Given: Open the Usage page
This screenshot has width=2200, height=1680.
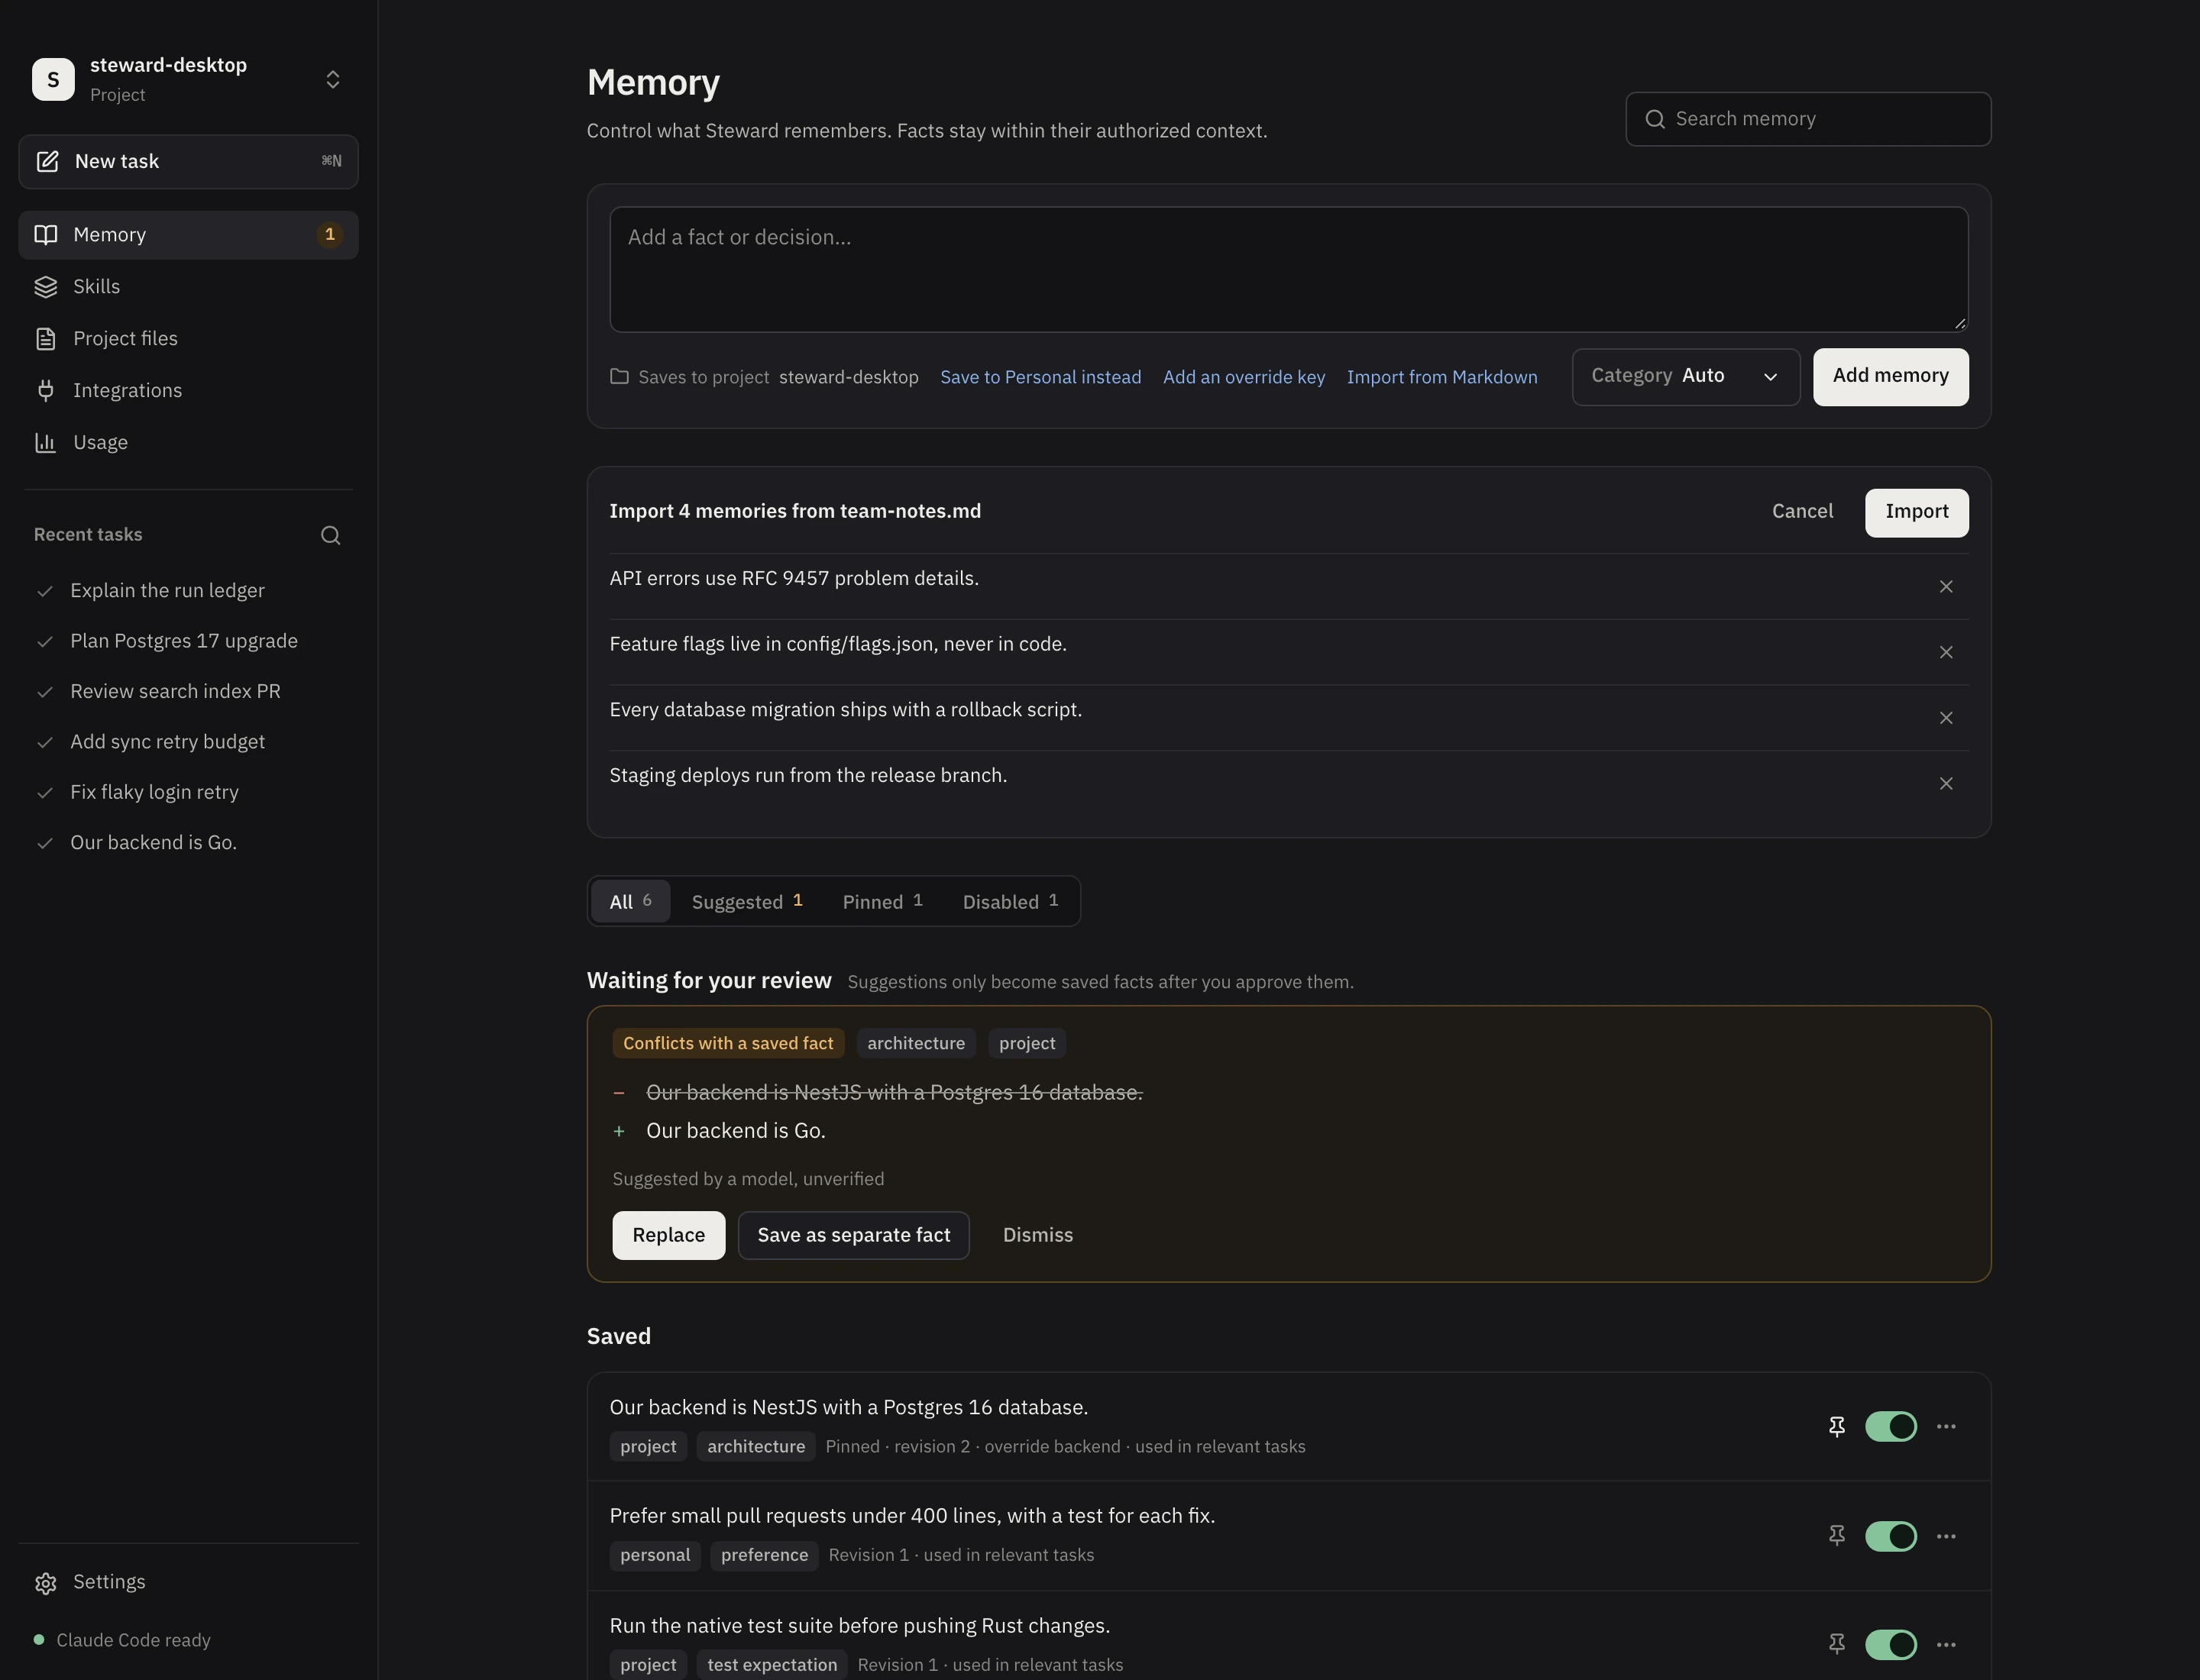Looking at the screenshot, I should point(188,443).
